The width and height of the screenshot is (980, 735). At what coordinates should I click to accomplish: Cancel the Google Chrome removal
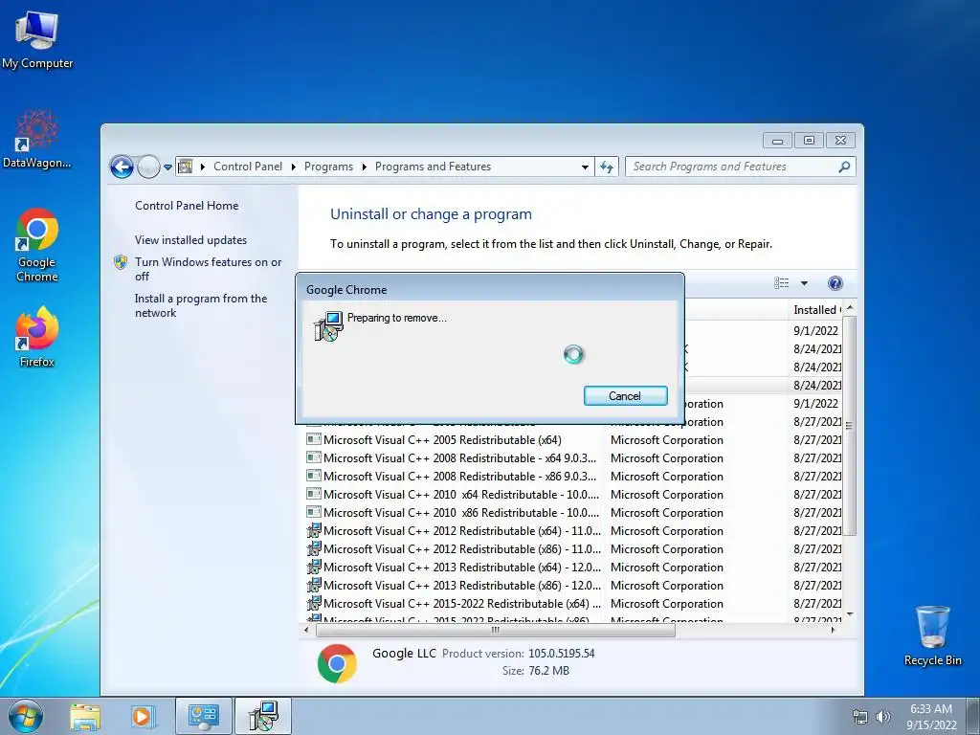625,395
